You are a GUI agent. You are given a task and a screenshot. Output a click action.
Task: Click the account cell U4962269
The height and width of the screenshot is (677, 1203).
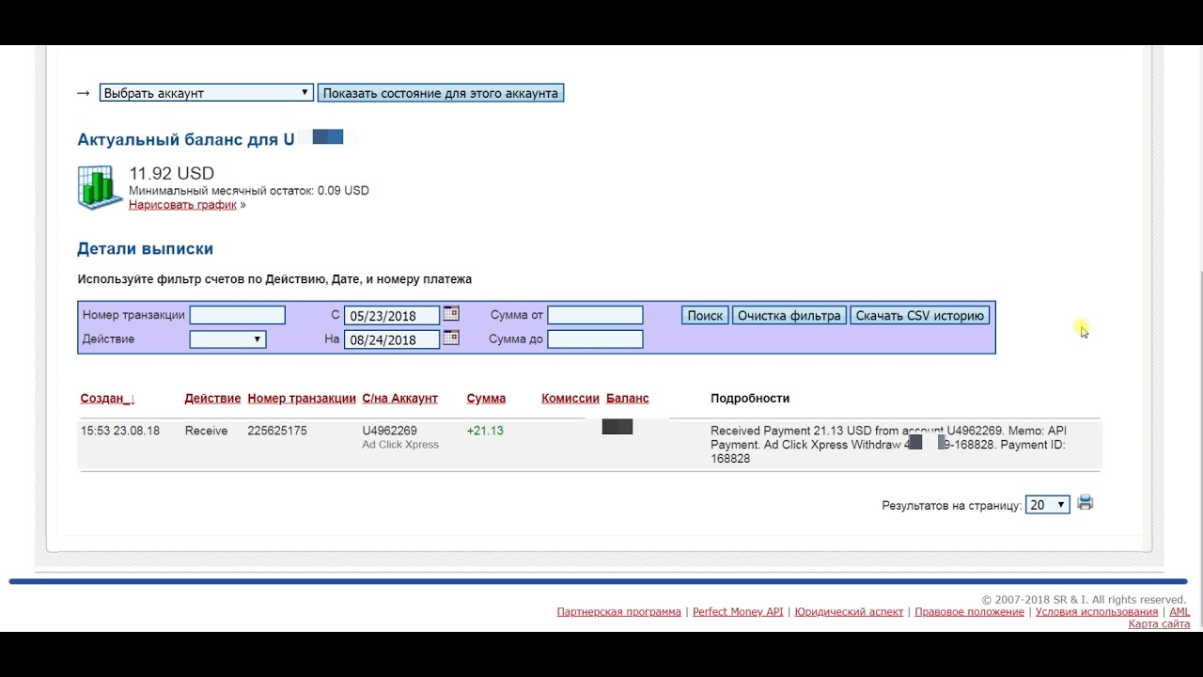click(389, 431)
